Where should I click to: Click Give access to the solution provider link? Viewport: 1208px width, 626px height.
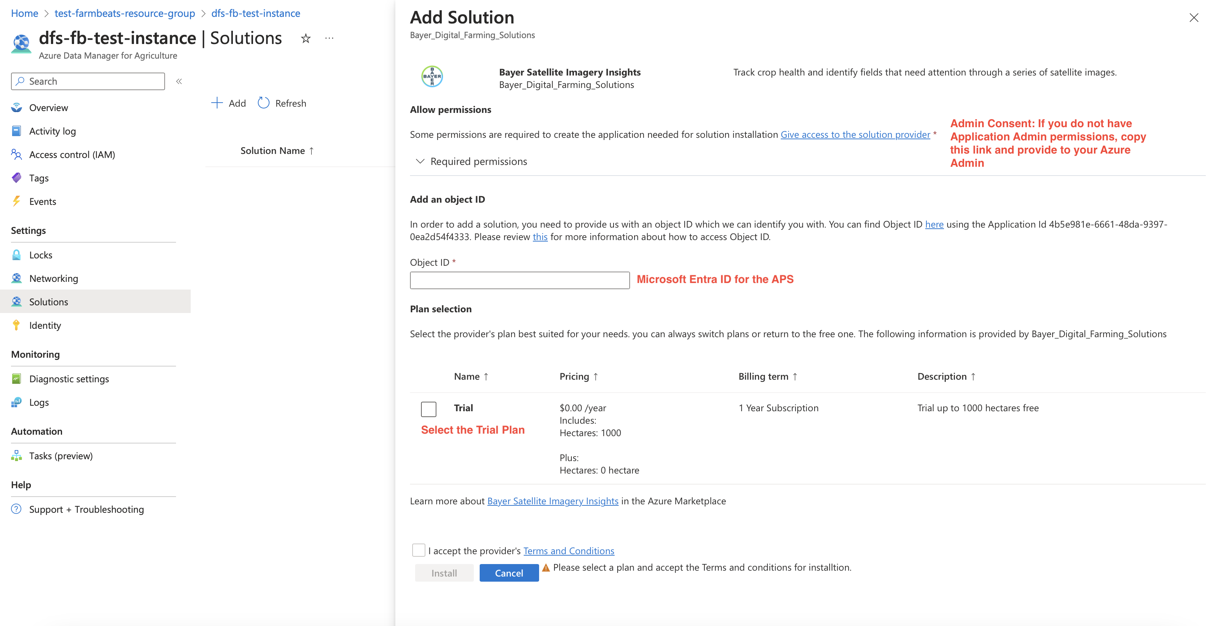(x=855, y=135)
